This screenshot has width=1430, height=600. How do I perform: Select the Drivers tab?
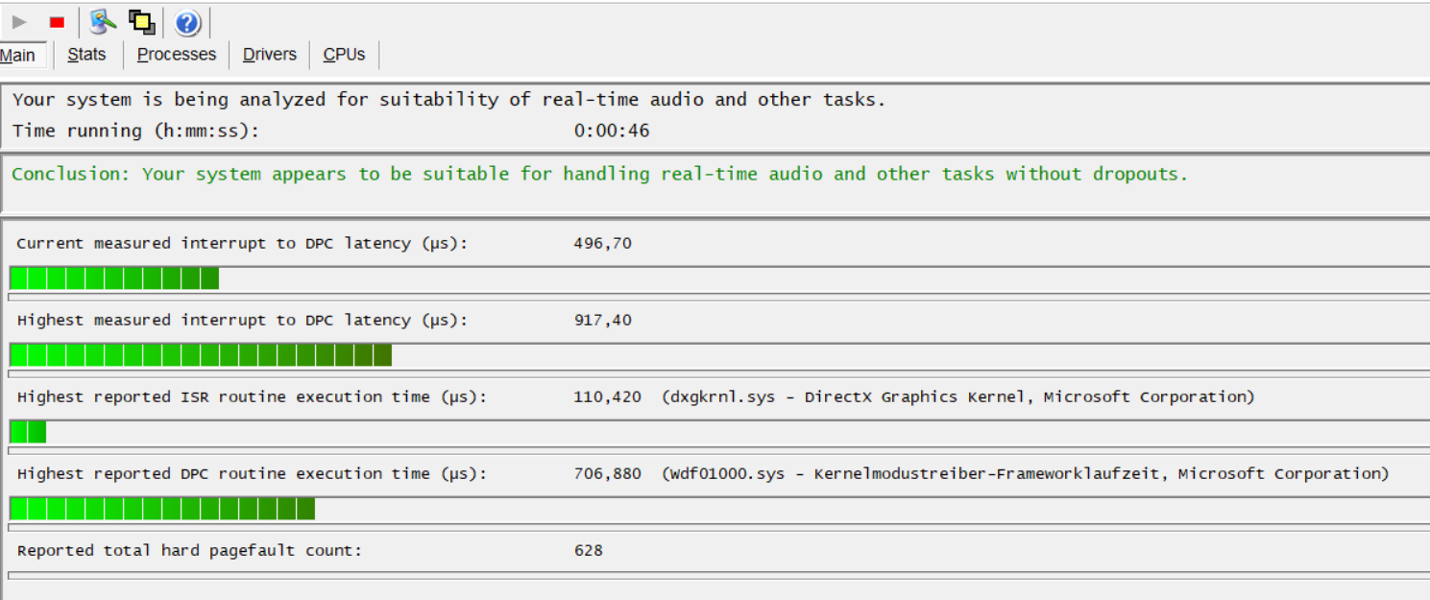point(269,55)
